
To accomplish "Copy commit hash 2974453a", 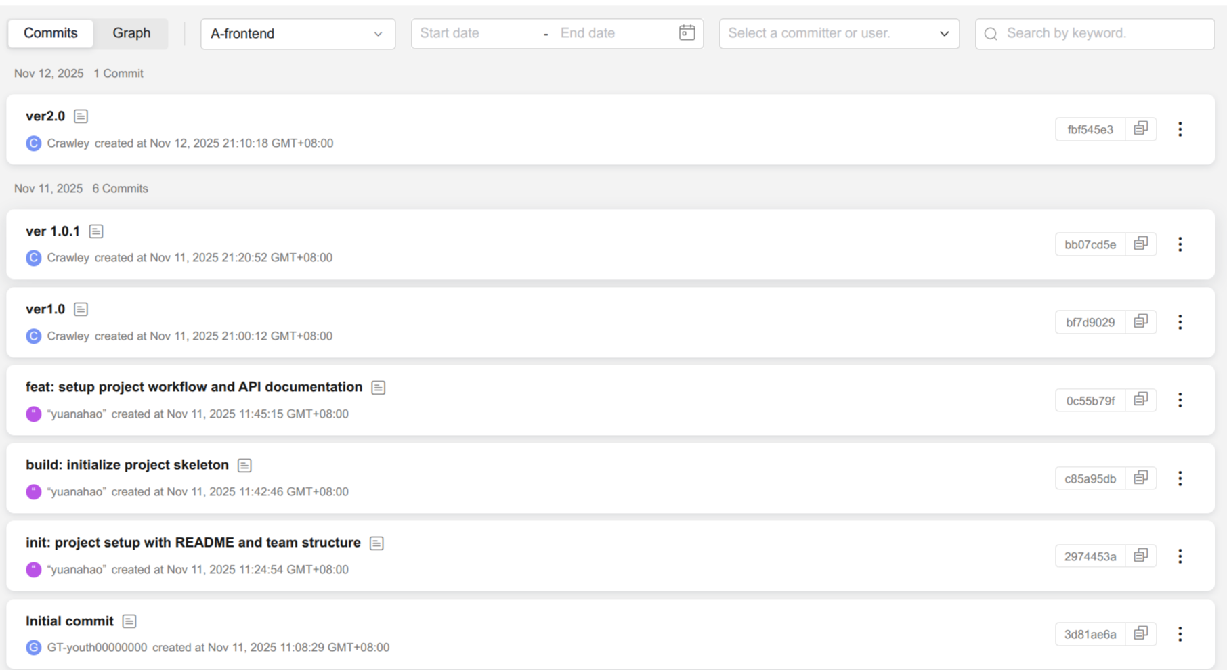I will [x=1141, y=556].
